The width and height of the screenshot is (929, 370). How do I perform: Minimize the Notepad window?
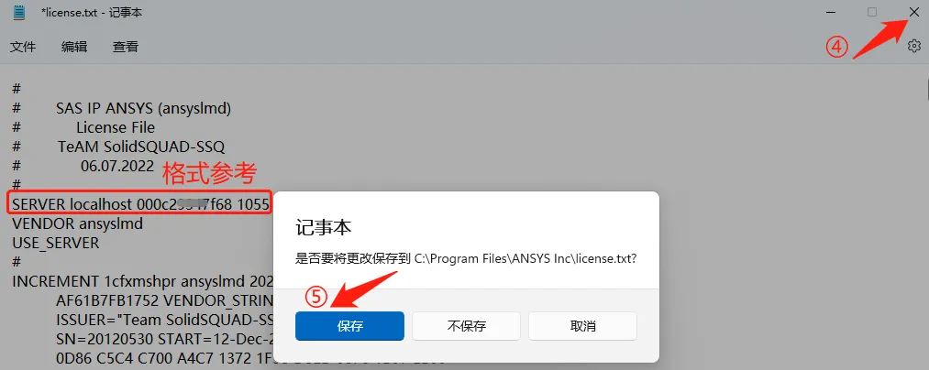(x=831, y=12)
